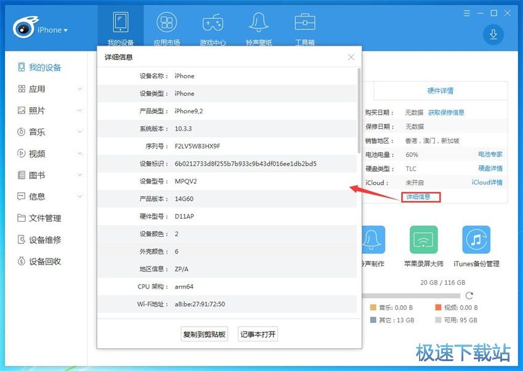Expand the 信息 sidebar chevron
Viewport: 523px width, 371px height.
coord(80,196)
